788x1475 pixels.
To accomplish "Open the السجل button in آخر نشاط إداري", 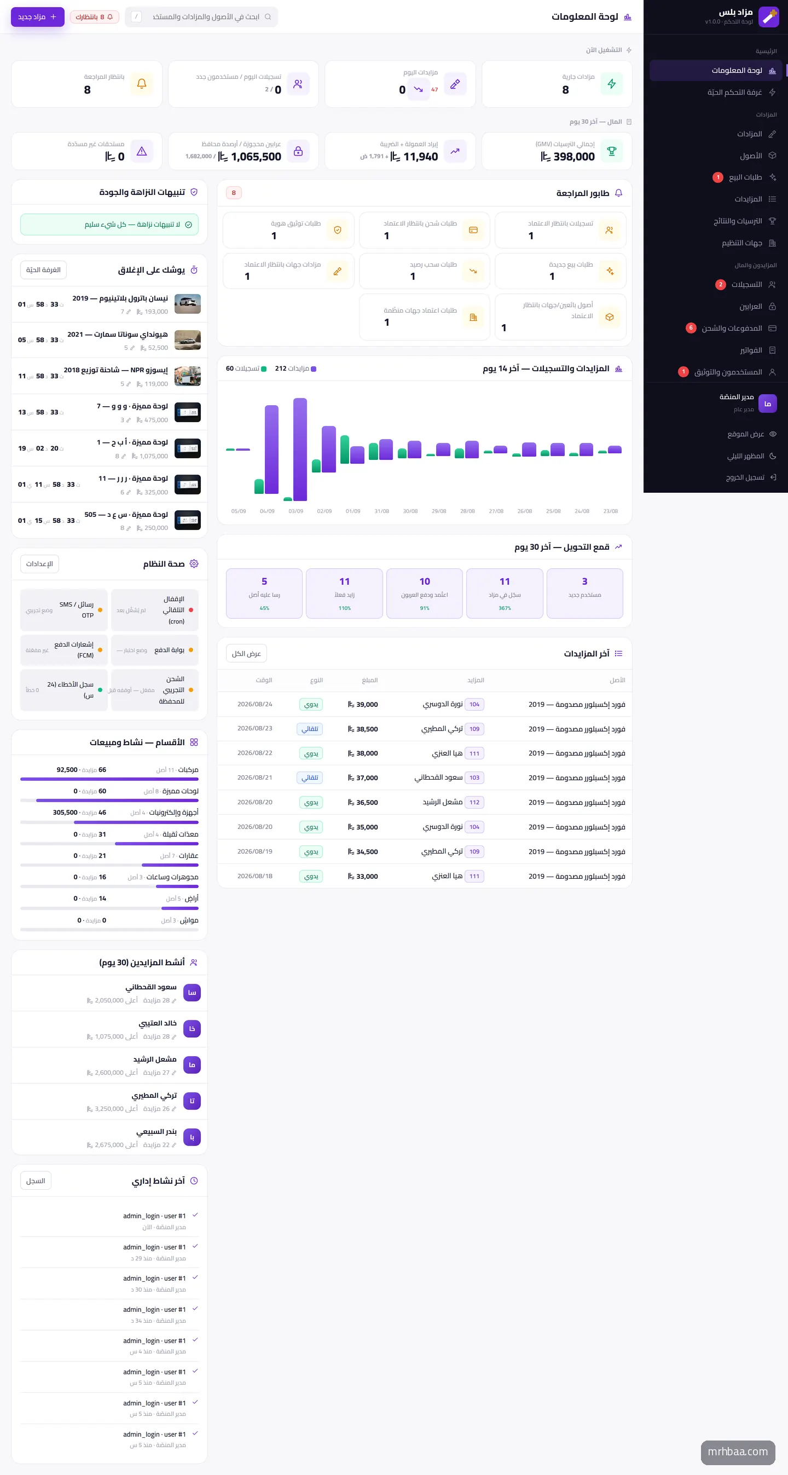I will 36,1180.
